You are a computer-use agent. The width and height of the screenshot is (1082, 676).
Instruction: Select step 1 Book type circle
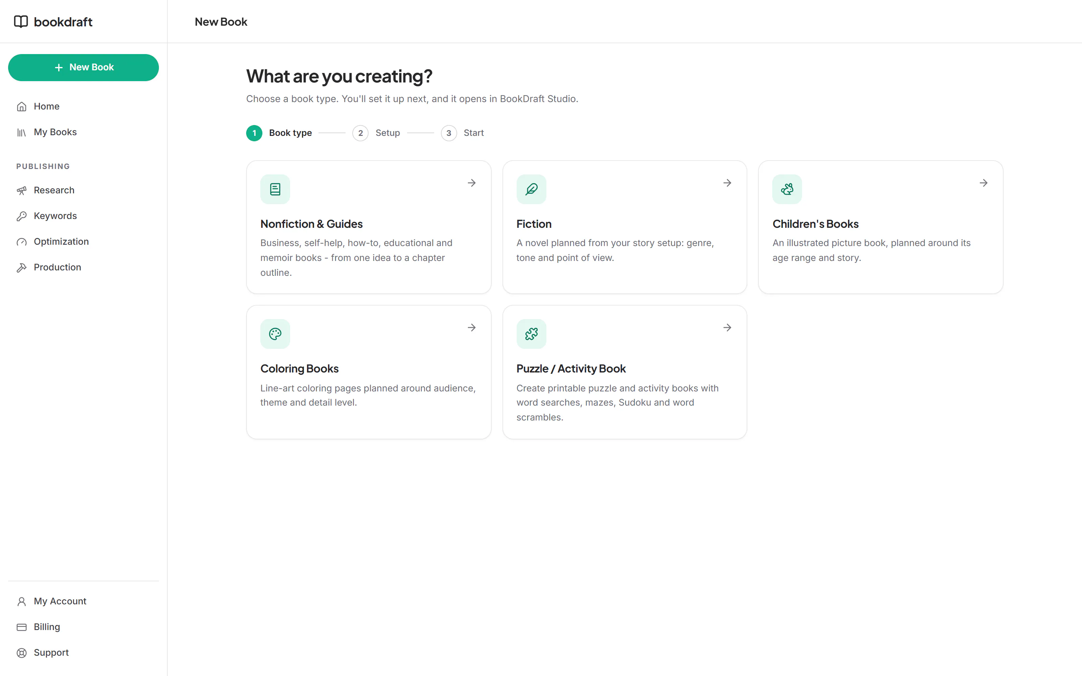[x=254, y=133]
